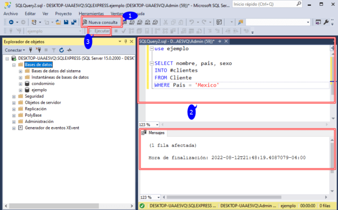Collapse the use ejemplo code block

click(x=152, y=49)
